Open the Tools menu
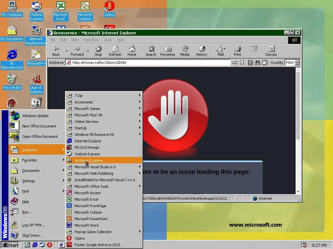 click(108, 40)
